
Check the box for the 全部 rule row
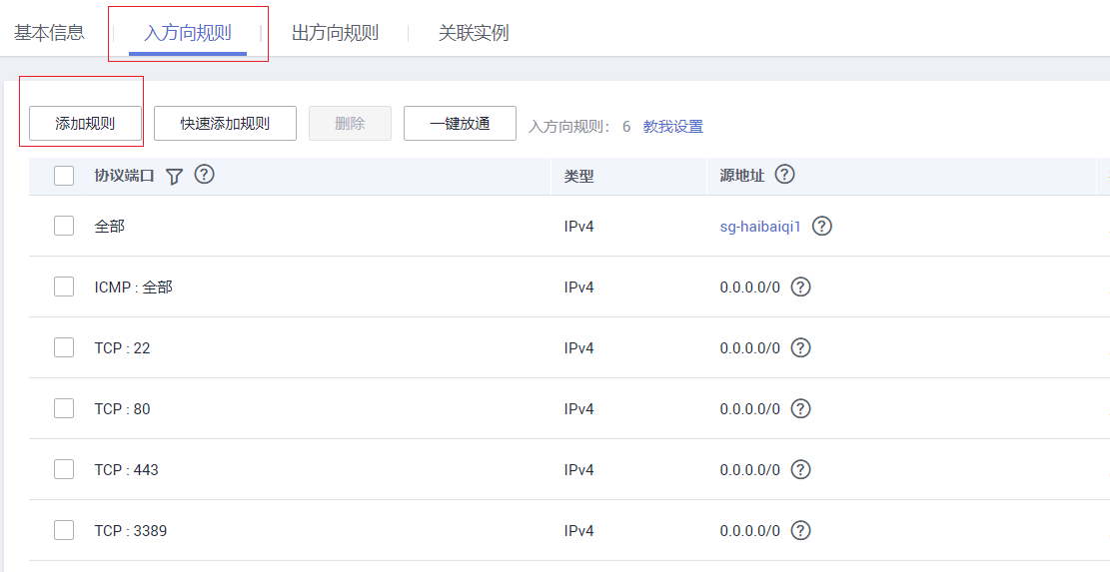pyautogui.click(x=64, y=226)
